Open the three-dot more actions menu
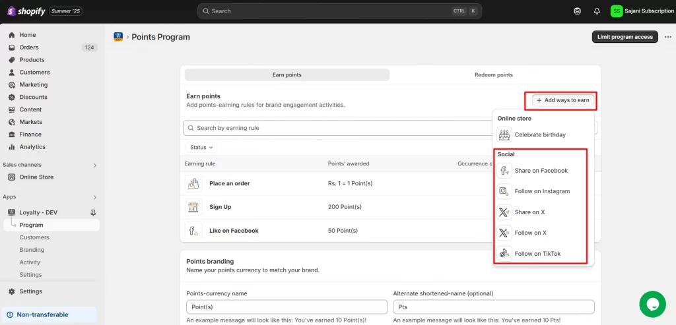The height and width of the screenshot is (325, 676). tap(668, 37)
